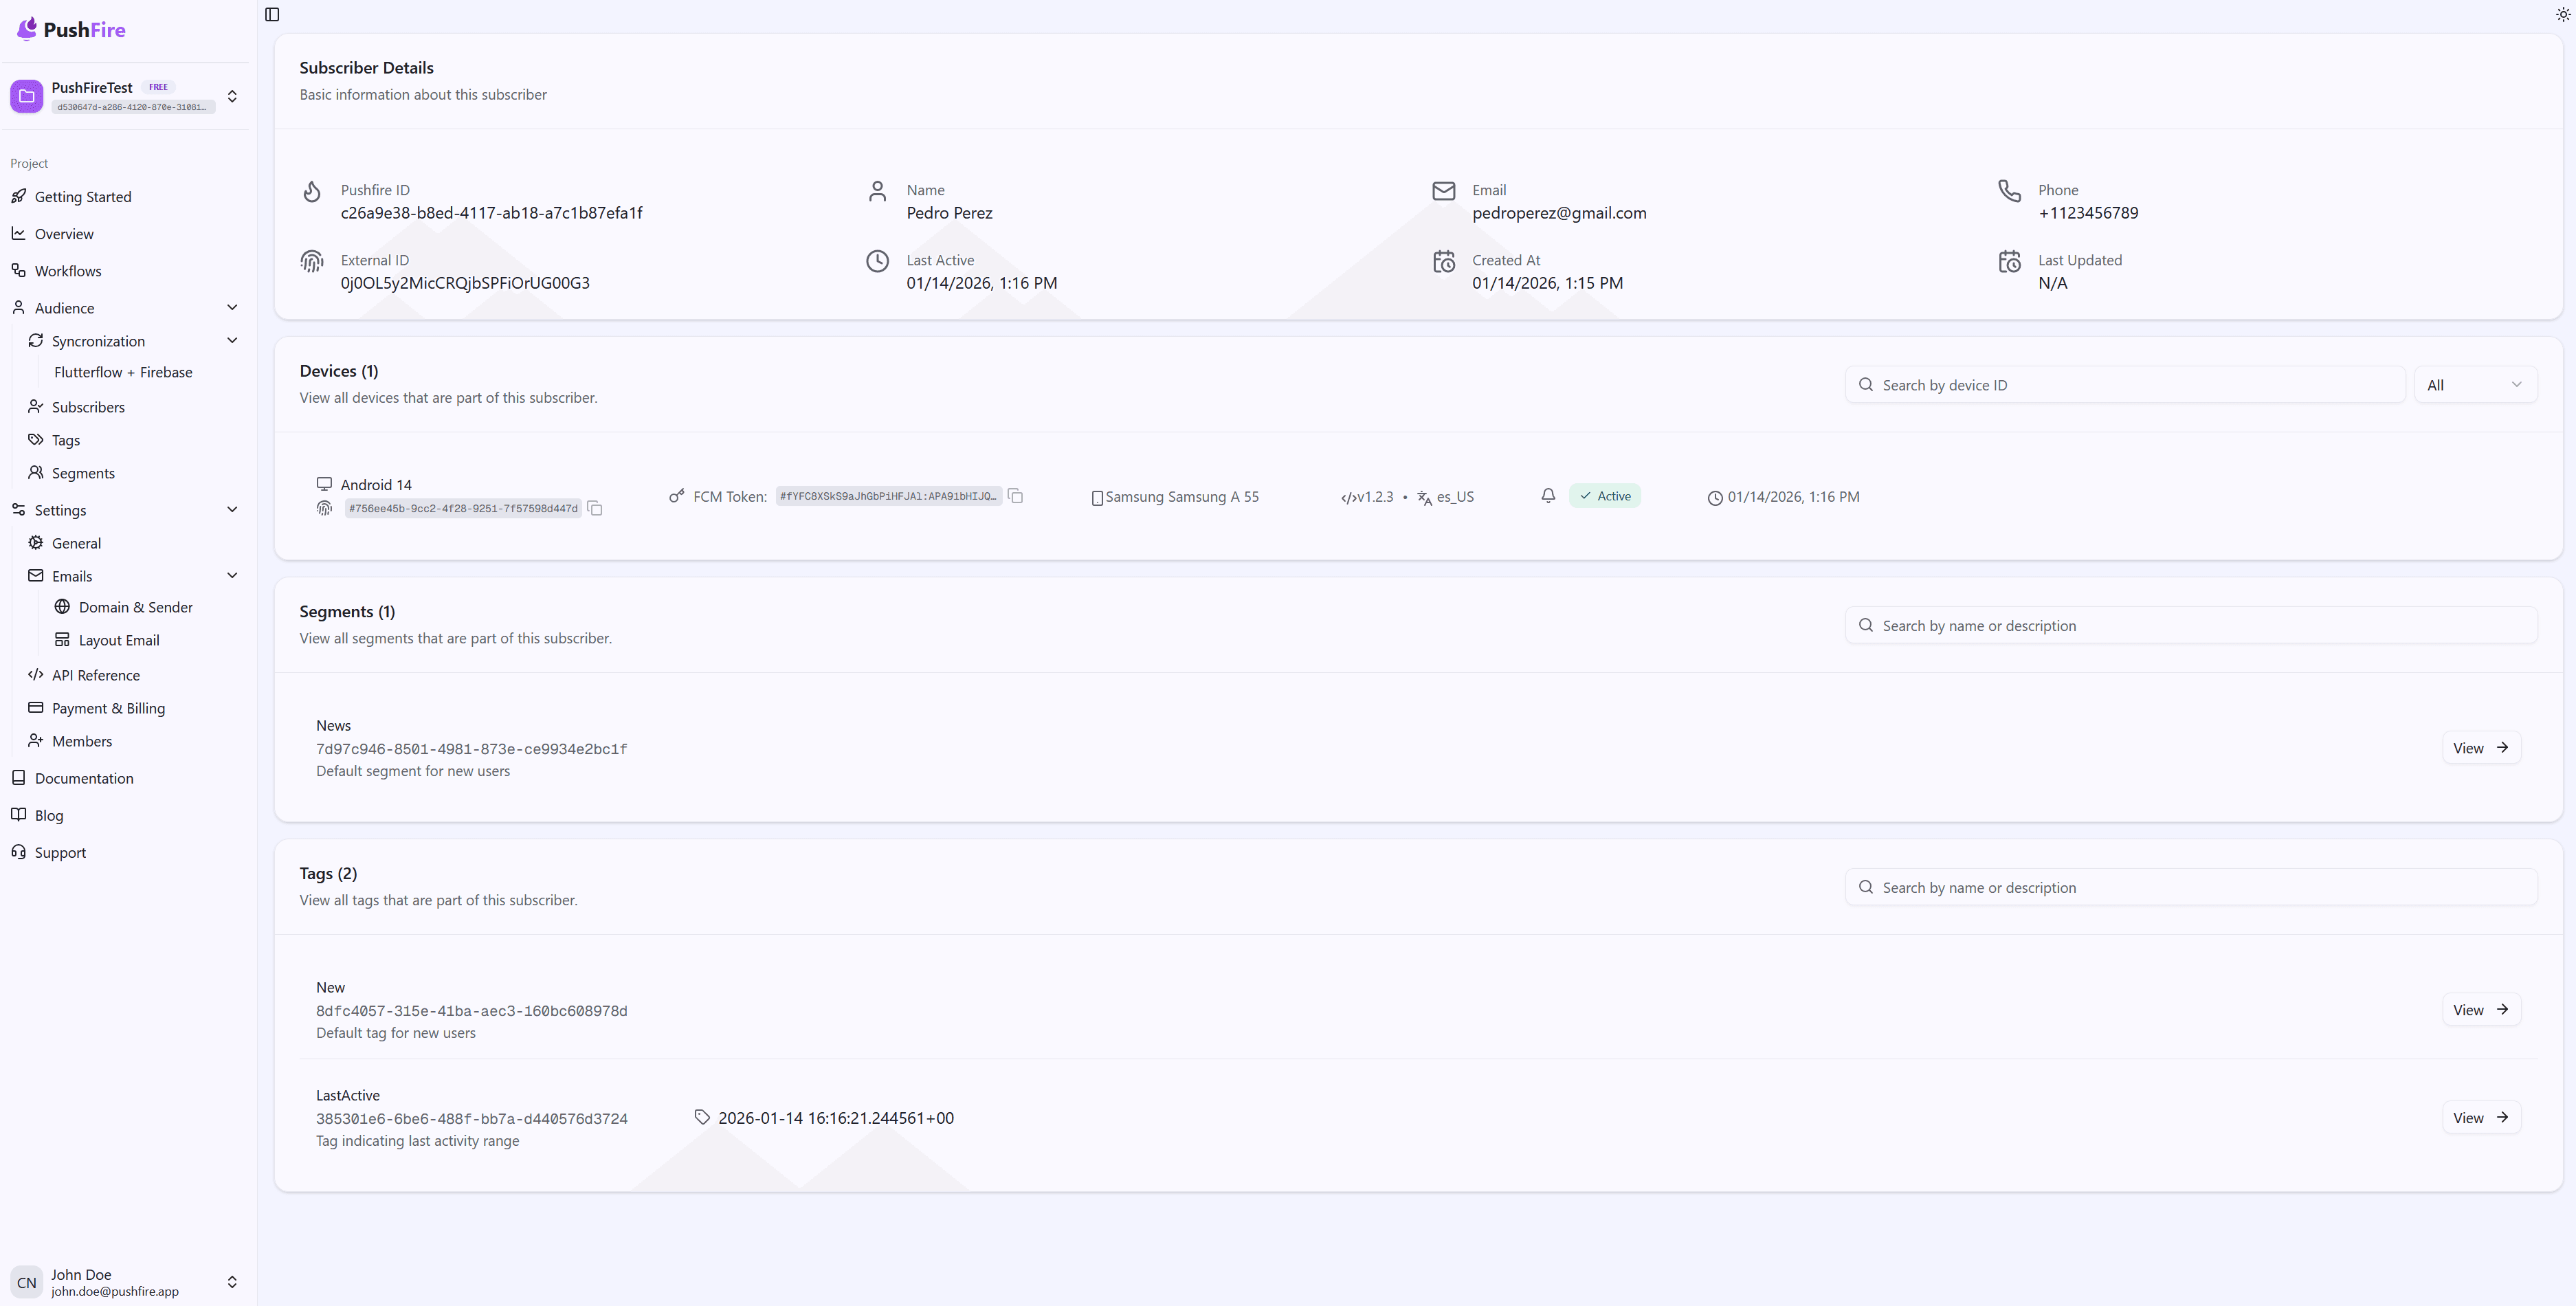View the LastActive tag

click(2480, 1118)
